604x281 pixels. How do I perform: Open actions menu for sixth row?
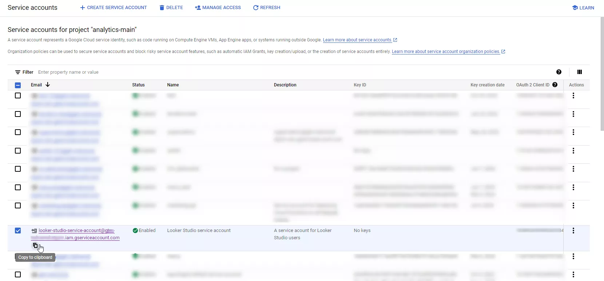[x=573, y=187]
